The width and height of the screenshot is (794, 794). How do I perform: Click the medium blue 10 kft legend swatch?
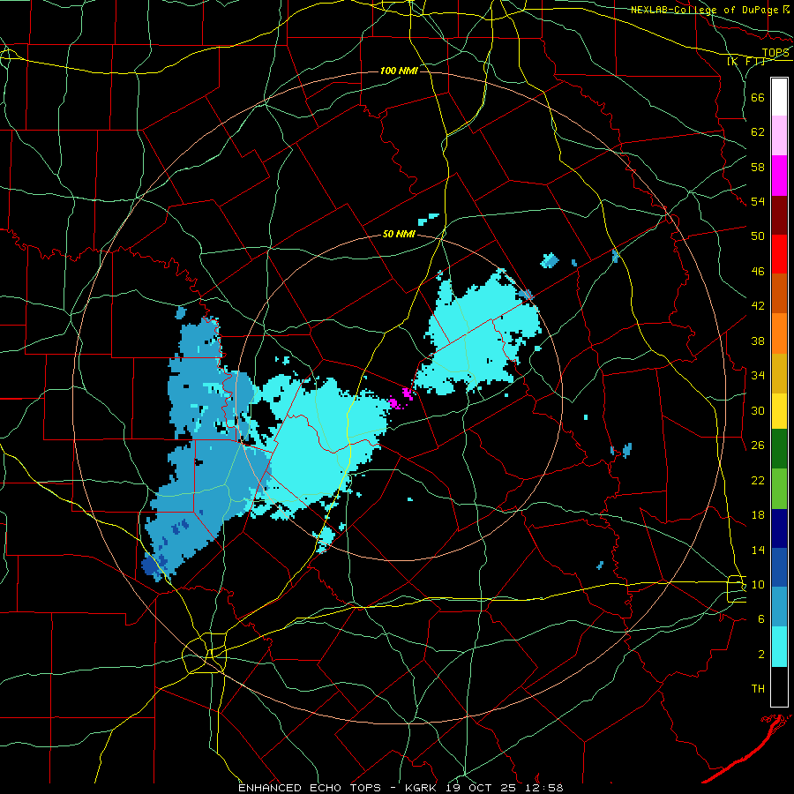pyautogui.click(x=779, y=567)
